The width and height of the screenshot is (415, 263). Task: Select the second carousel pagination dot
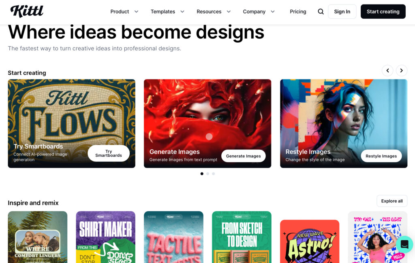pyautogui.click(x=208, y=174)
